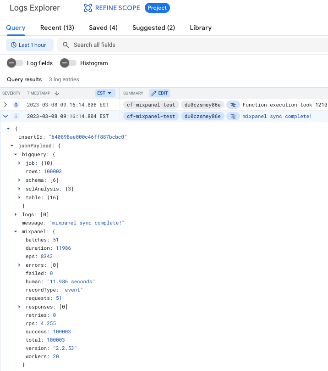This screenshot has height=371, width=328.
Task: Open the Saved (4) tab
Action: pyautogui.click(x=103, y=28)
